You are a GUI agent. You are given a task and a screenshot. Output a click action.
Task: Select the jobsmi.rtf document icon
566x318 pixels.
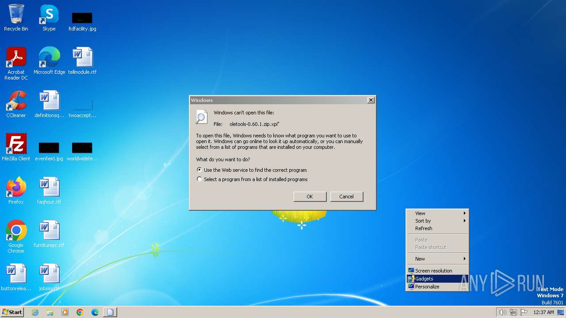tap(49, 277)
